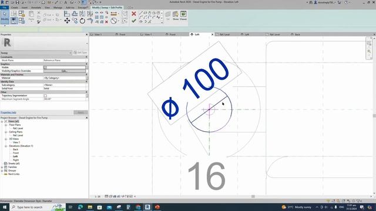Click the Match Type Properties brush icon
Screen dimensions: 376x211
pos(39,22)
